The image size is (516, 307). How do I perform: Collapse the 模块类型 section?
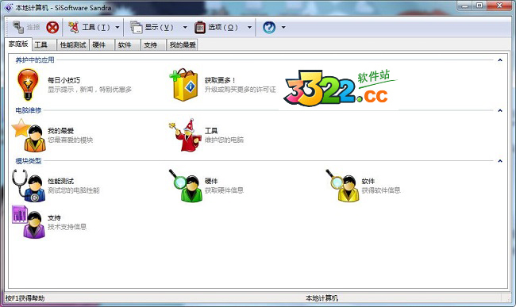pos(500,161)
